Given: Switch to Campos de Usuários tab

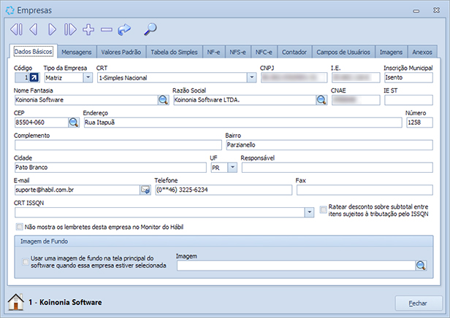Looking at the screenshot, I should tap(343, 52).
